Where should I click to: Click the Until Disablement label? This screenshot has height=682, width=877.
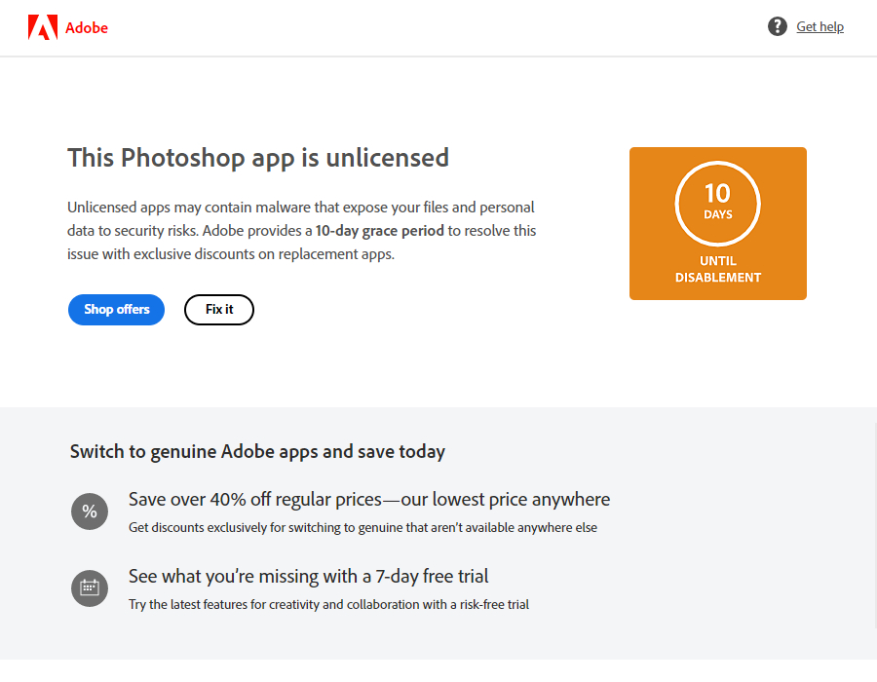pyautogui.click(x=717, y=269)
